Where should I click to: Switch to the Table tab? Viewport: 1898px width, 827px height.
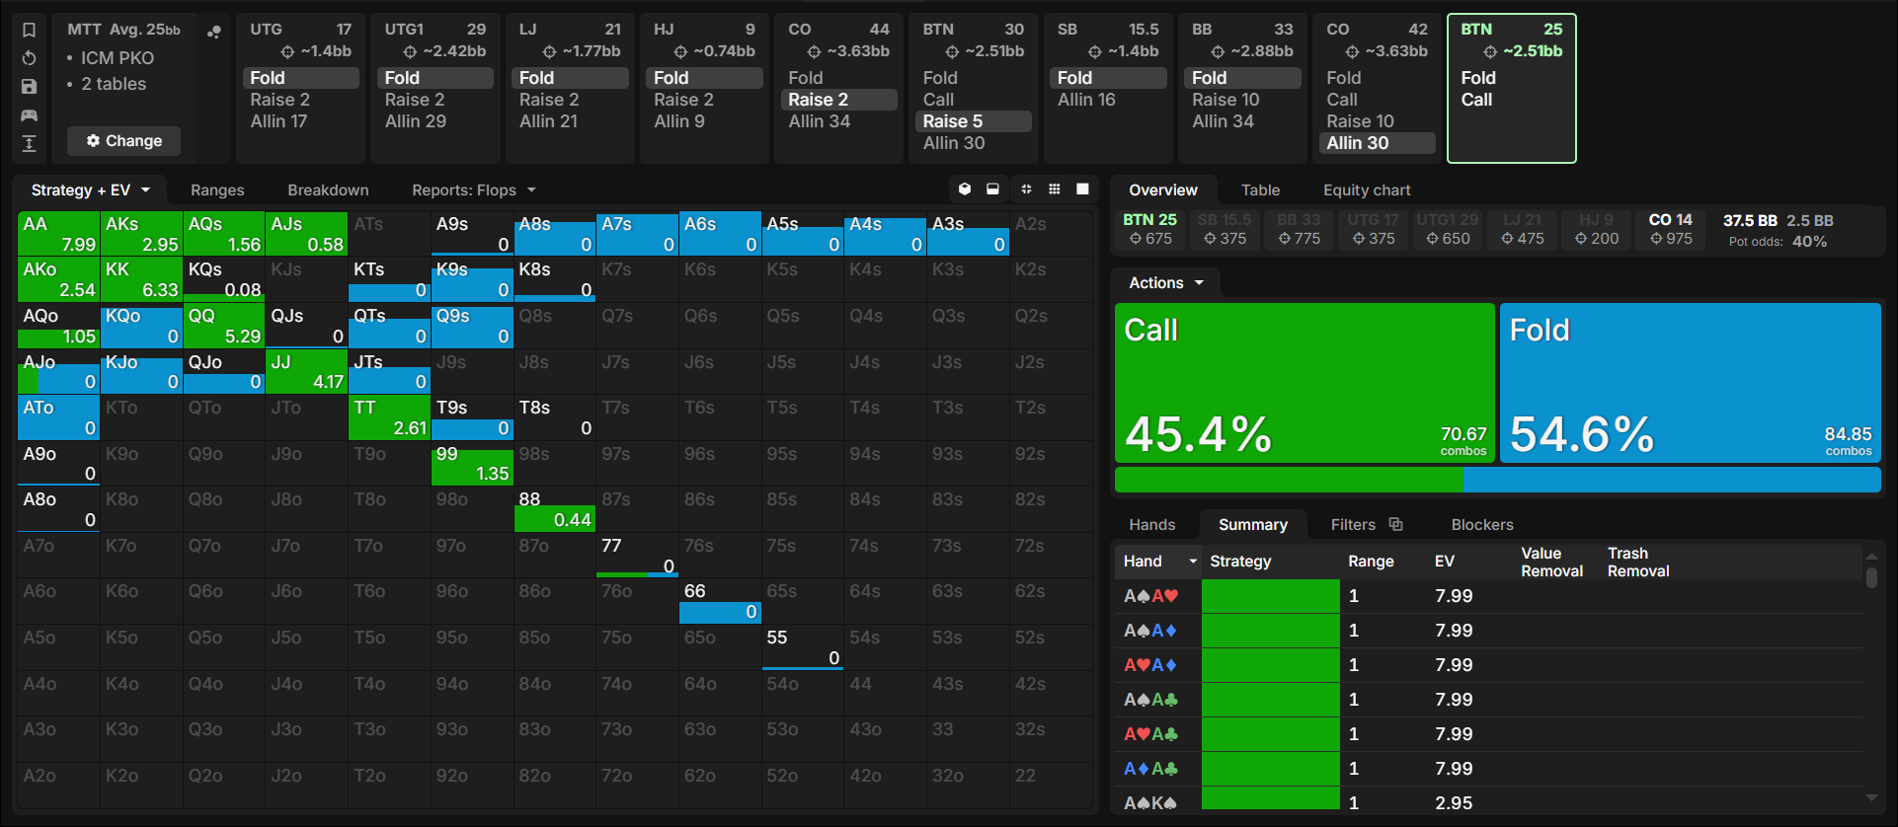click(x=1260, y=190)
